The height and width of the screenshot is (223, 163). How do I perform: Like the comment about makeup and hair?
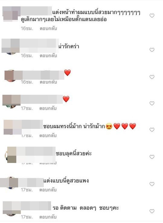point(152,15)
